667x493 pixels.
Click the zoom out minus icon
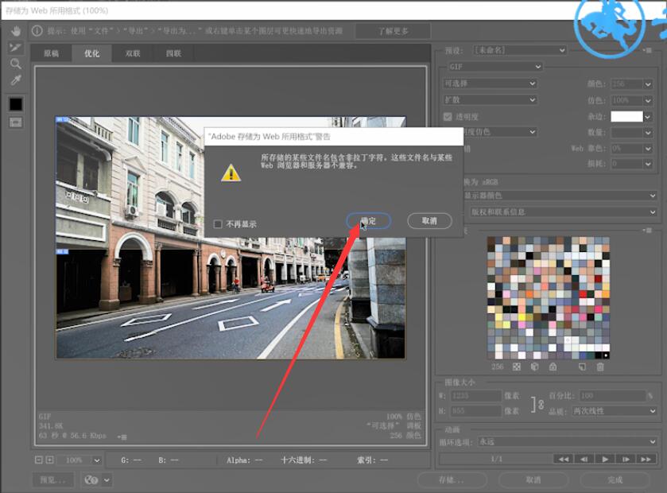point(38,460)
